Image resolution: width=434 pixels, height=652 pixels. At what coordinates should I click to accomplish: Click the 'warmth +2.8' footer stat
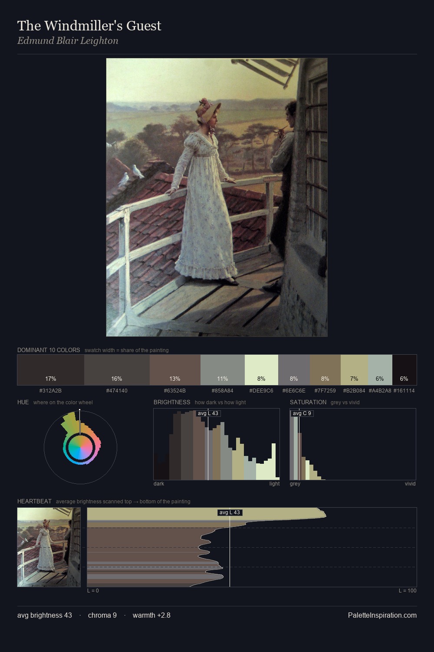[x=151, y=615]
